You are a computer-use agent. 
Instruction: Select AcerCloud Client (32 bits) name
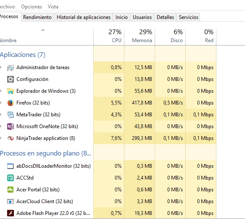tap(45, 201)
